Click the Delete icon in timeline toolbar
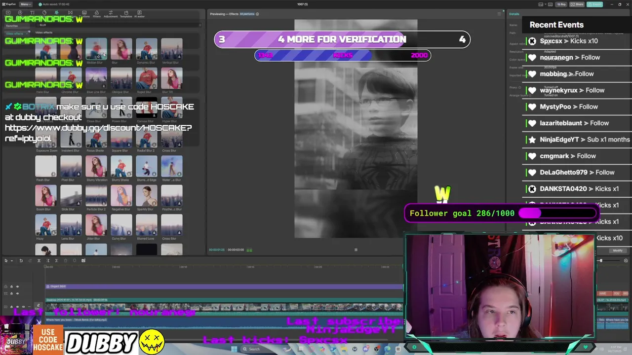This screenshot has height=355, width=632. pyautogui.click(x=65, y=260)
